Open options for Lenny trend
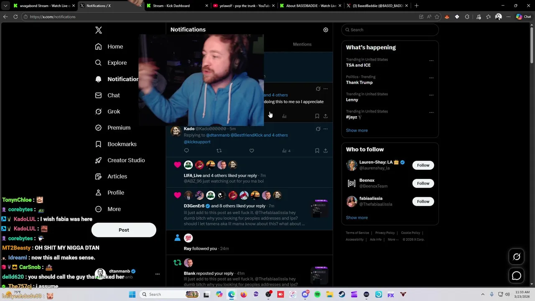This screenshot has width=535, height=301. pos(431,95)
